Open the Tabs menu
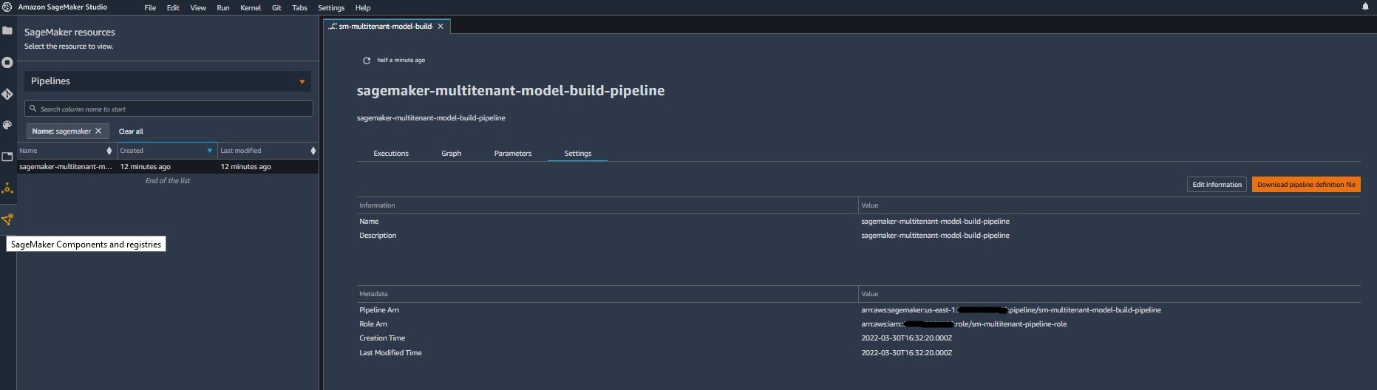 [299, 7]
